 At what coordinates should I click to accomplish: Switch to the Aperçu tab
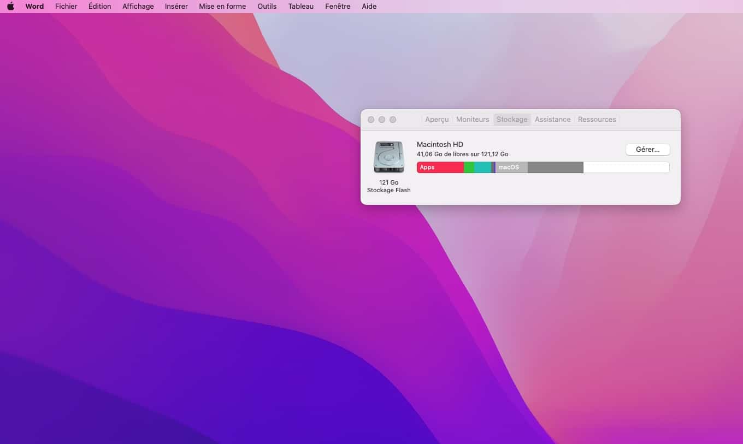(x=437, y=120)
